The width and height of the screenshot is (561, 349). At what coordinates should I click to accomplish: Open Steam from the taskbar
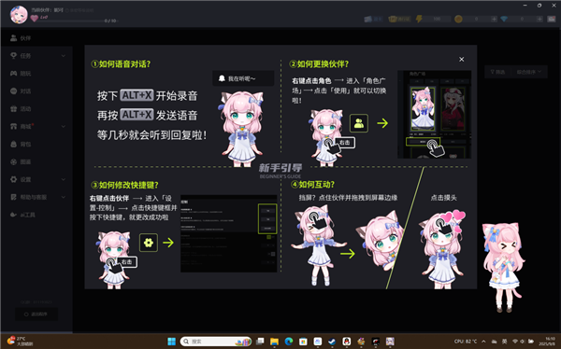point(332,342)
